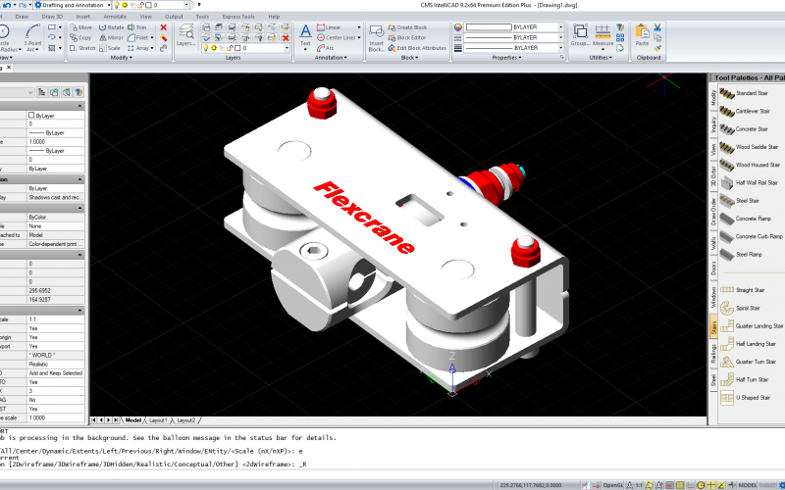The height and width of the screenshot is (490, 785).
Task: Choose the Measure utility tool
Action: (602, 35)
